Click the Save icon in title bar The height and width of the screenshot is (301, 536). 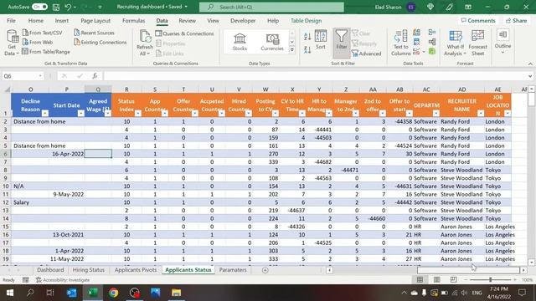click(x=56, y=7)
